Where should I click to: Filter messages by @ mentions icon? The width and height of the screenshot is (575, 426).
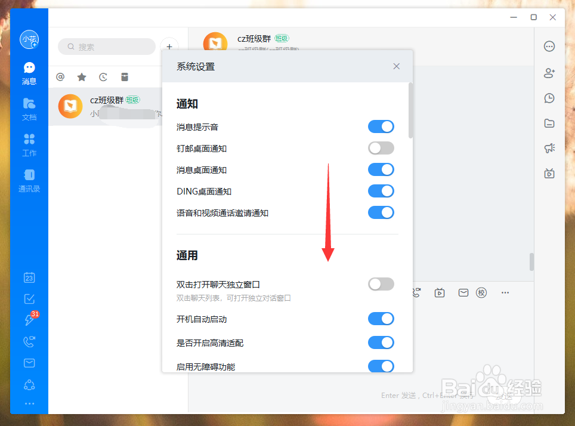[60, 77]
